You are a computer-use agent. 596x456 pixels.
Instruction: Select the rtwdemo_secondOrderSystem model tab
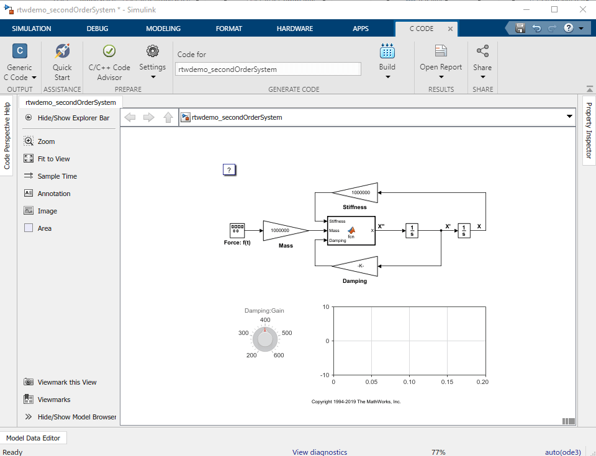click(x=71, y=102)
